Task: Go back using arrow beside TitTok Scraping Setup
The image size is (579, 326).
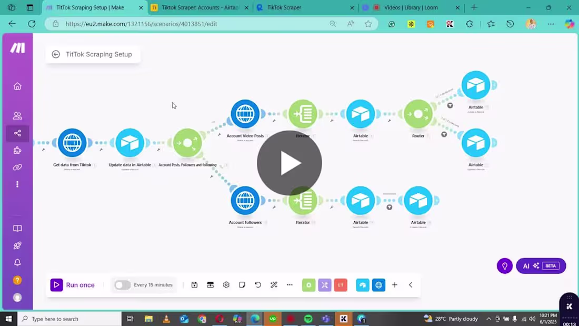Action: (56, 54)
